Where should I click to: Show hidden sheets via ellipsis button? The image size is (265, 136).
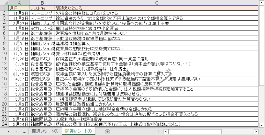(x=24, y=131)
